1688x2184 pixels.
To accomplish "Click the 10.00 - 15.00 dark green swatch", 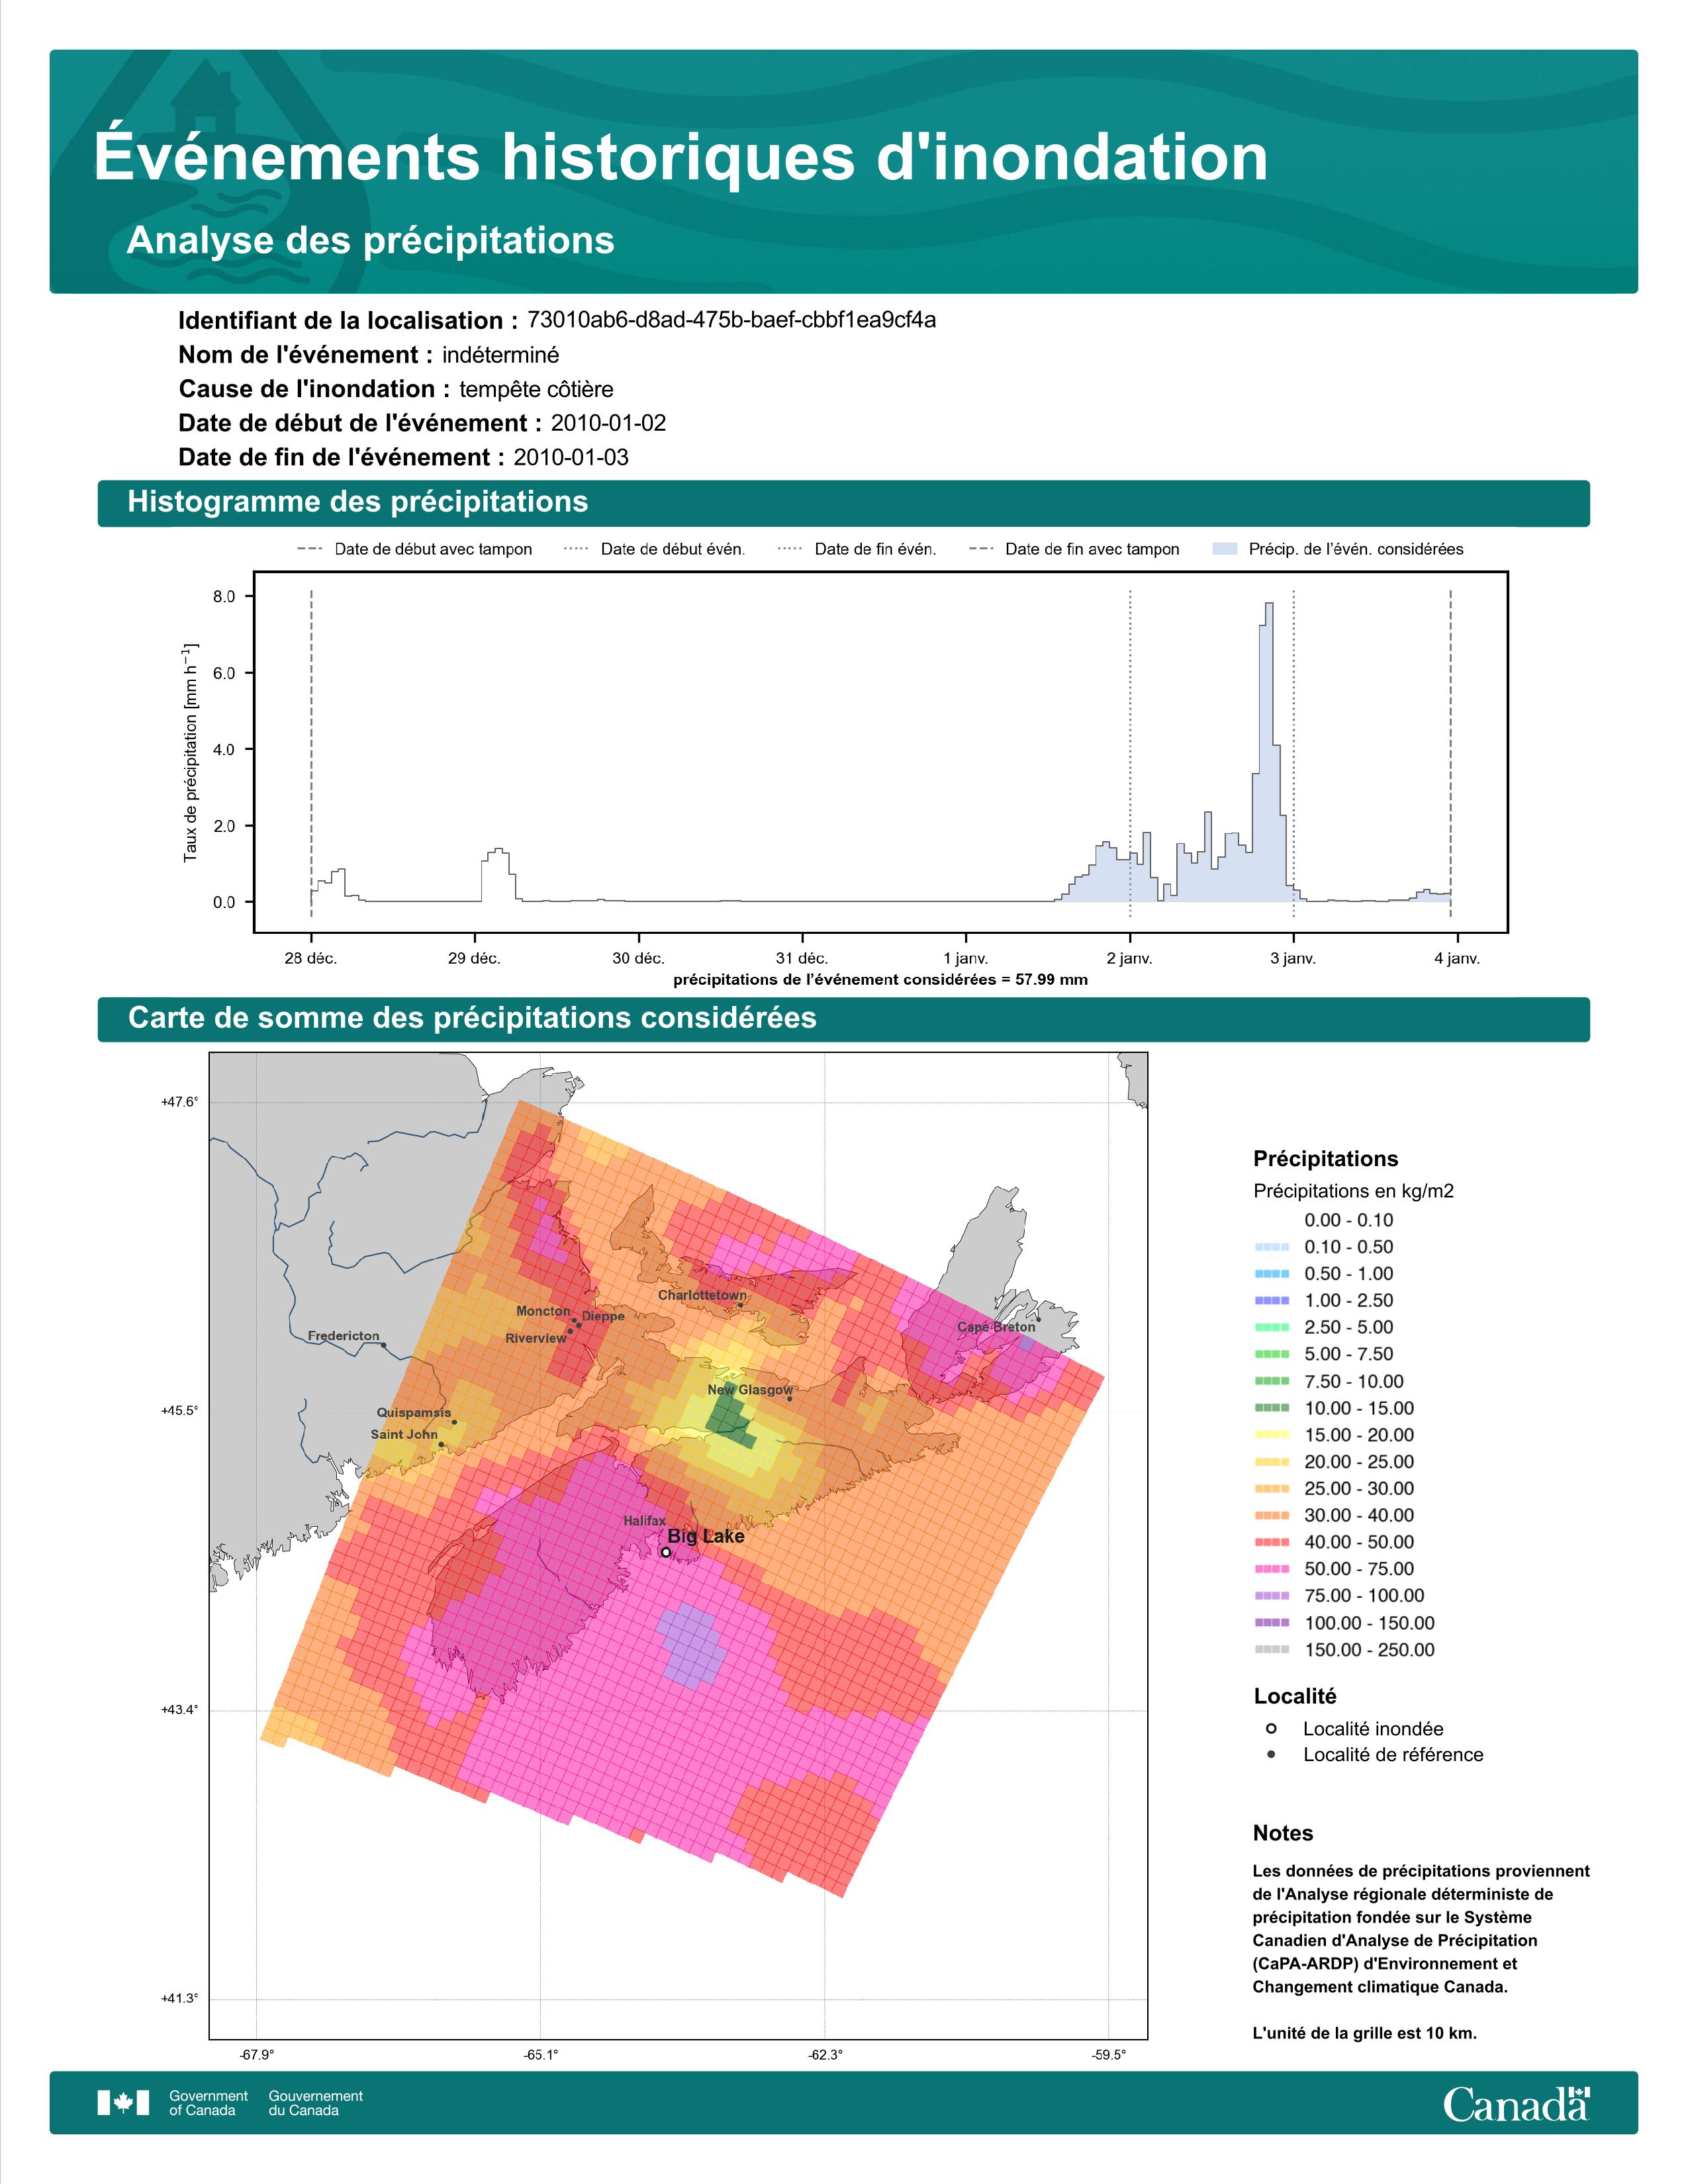I will click(1271, 1408).
